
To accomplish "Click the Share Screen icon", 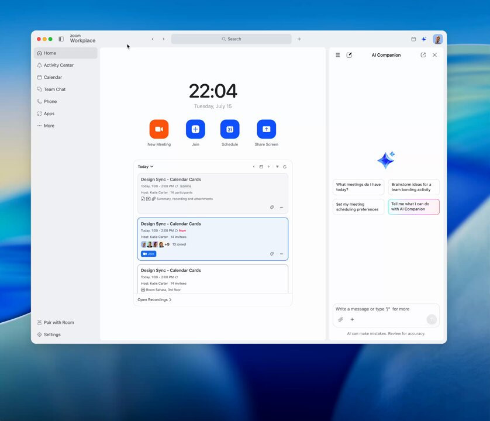I will [266, 129].
